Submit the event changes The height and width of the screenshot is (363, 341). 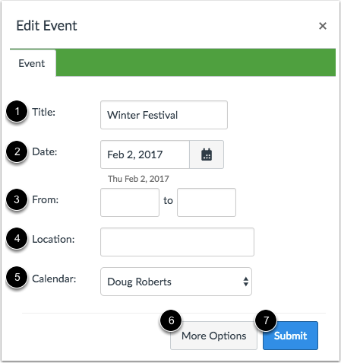pyautogui.click(x=290, y=336)
